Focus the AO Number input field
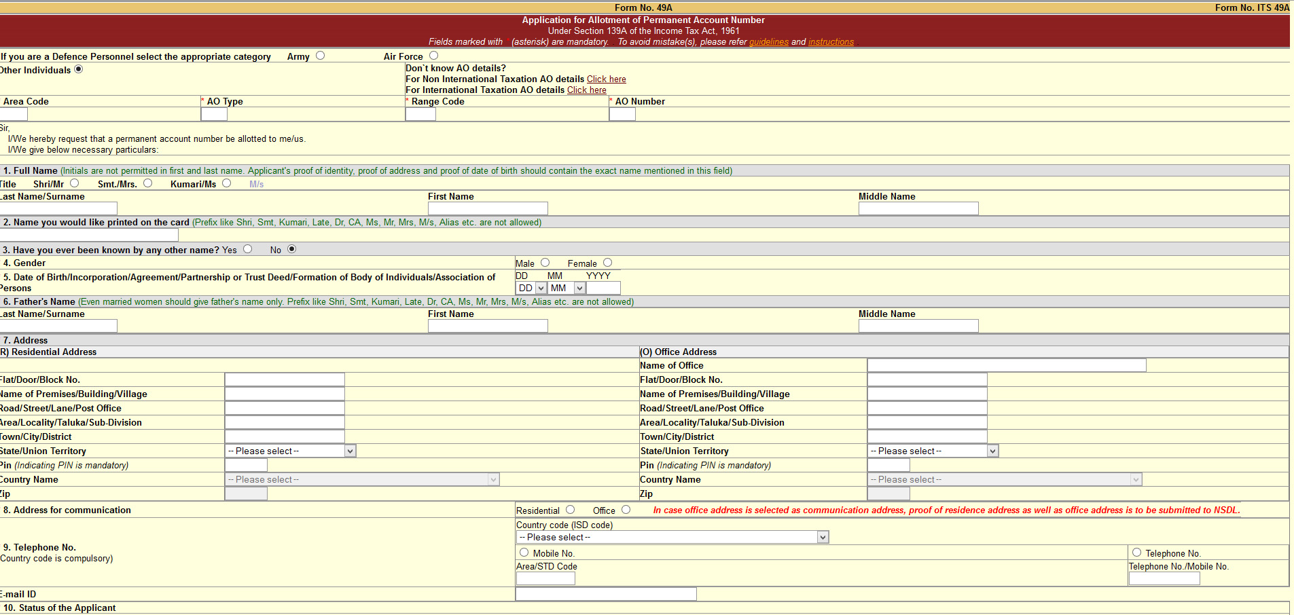The image size is (1294, 615). click(622, 114)
